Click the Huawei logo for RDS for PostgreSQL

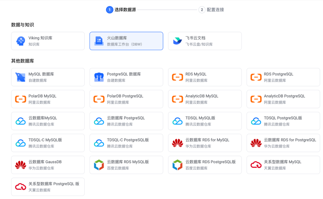(256, 143)
